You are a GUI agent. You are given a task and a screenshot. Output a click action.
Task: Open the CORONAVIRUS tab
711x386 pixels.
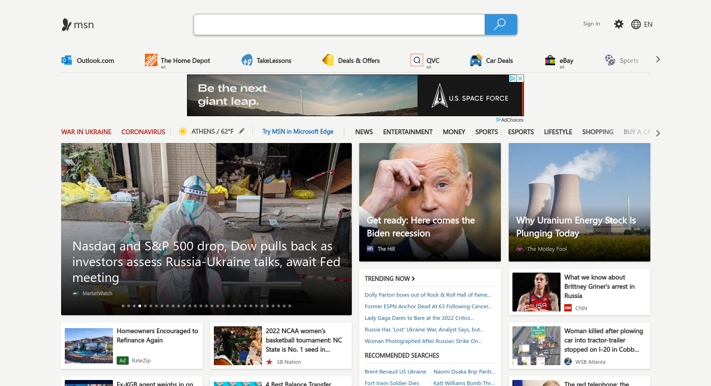coord(143,132)
